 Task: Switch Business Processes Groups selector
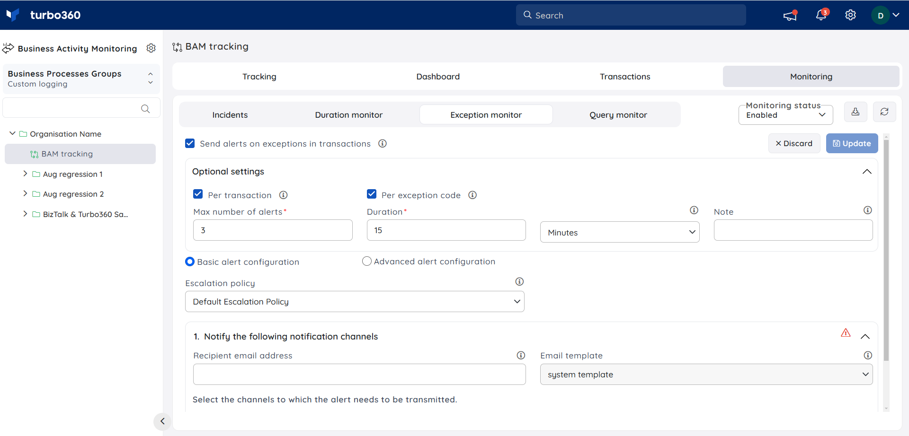pyautogui.click(x=81, y=78)
